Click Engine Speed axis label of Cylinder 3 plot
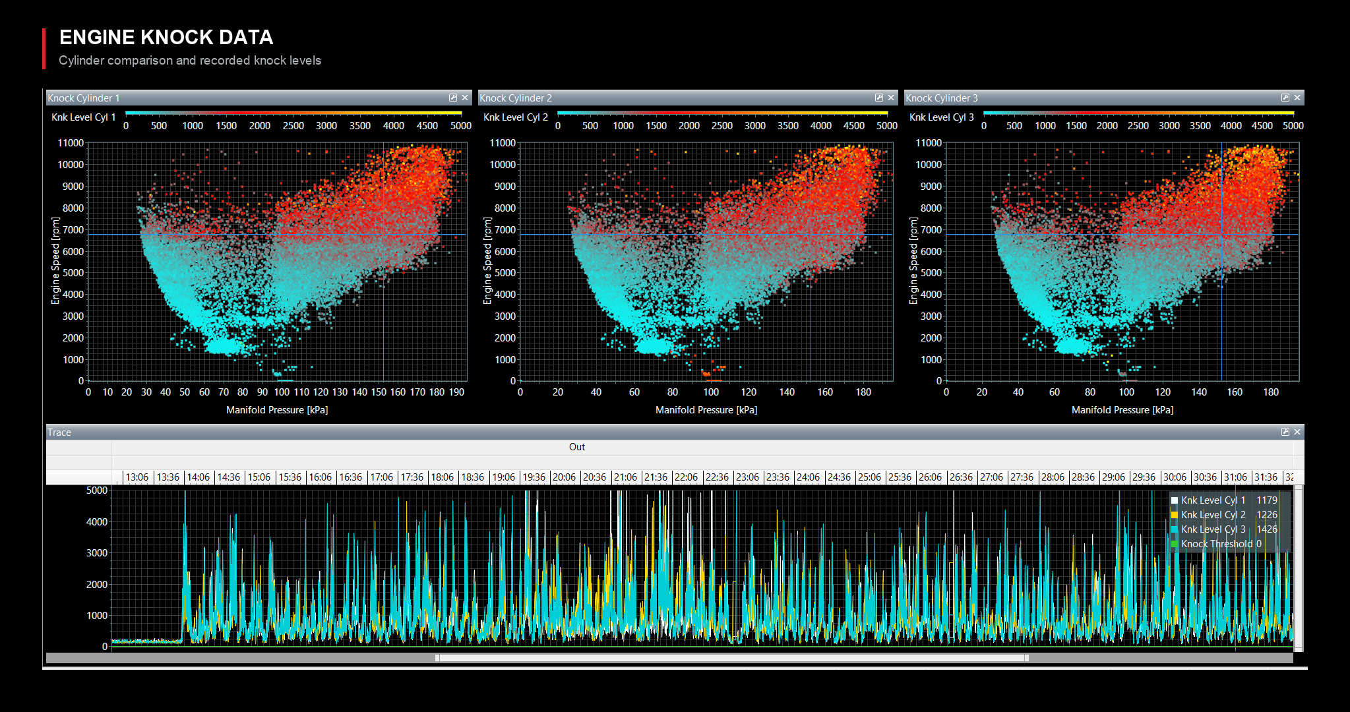The width and height of the screenshot is (1350, 712). [x=913, y=260]
